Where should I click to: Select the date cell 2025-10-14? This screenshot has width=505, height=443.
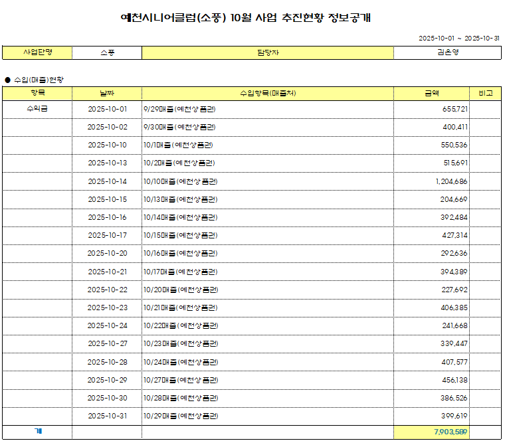pos(107,181)
